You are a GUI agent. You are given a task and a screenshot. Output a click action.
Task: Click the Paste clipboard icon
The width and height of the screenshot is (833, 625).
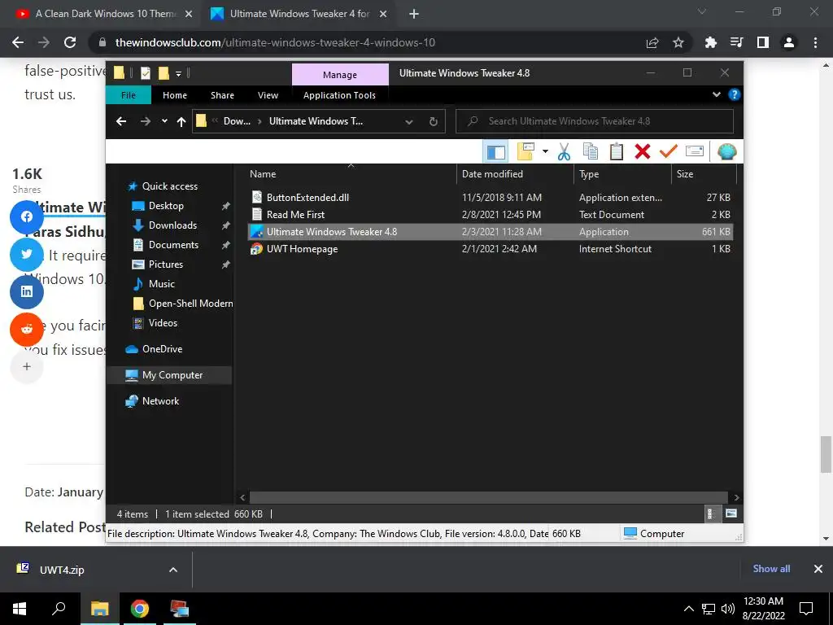617,152
